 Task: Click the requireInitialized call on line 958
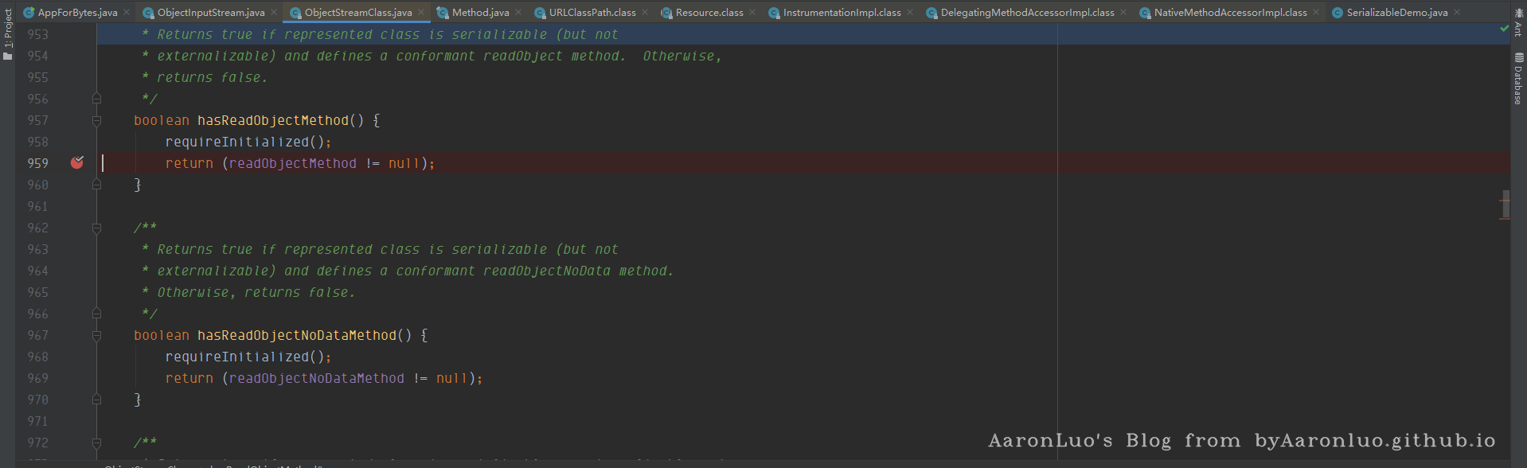point(236,142)
